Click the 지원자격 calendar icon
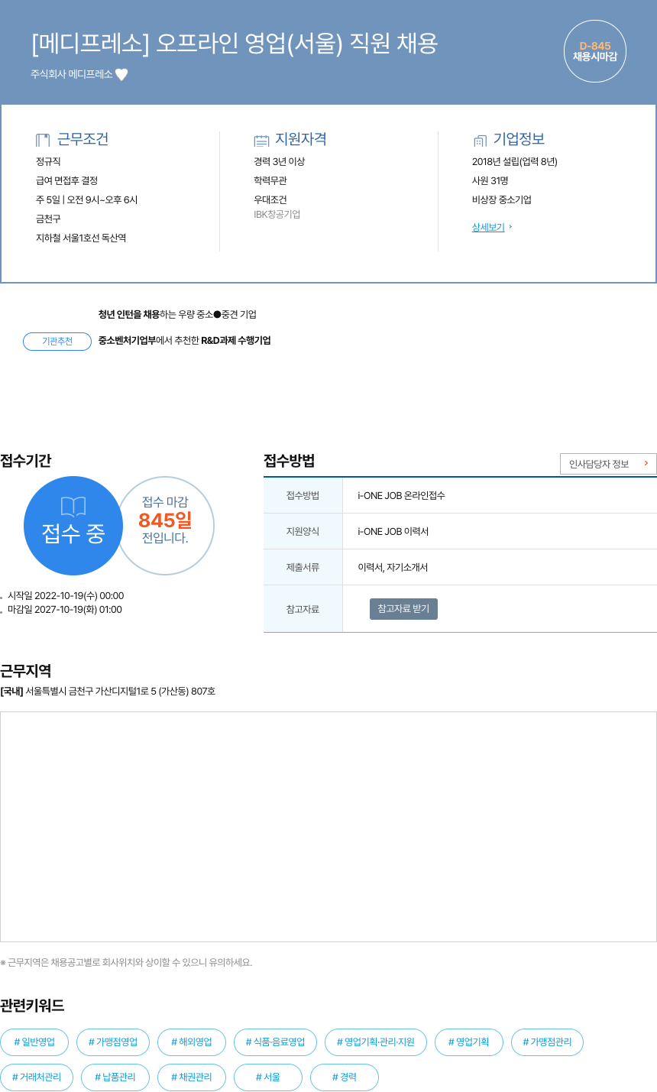This screenshot has width=657, height=1092. click(261, 141)
